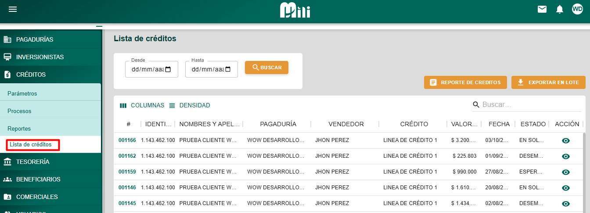Screen dimensions: 590x213
Task: Select Parámetros in the Créditos submenu
Action: [22, 93]
